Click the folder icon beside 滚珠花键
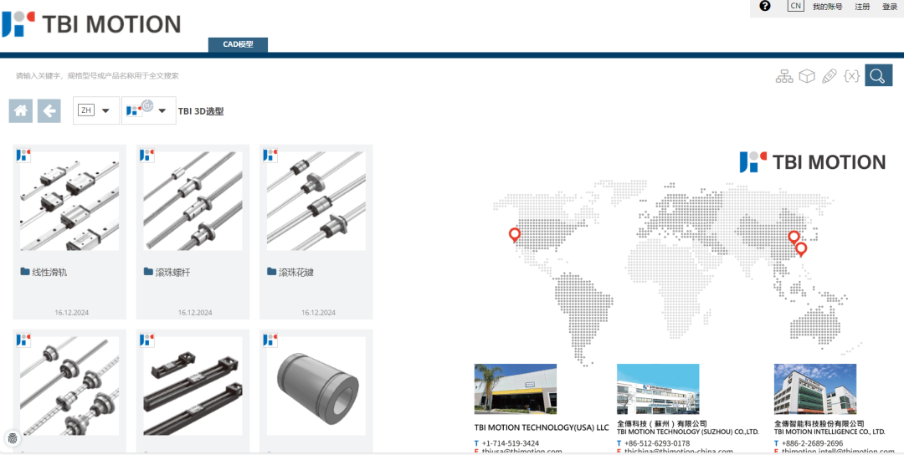Screen dimensions: 904x455 coord(271,271)
